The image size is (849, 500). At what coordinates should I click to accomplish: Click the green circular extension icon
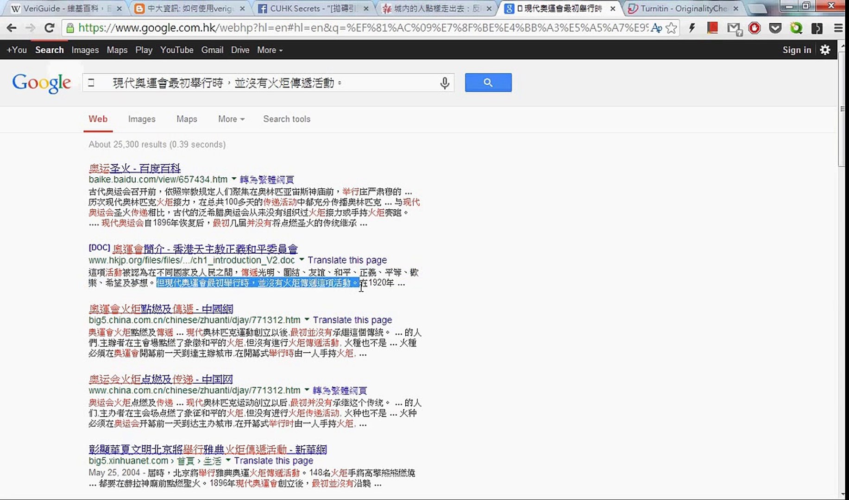796,28
